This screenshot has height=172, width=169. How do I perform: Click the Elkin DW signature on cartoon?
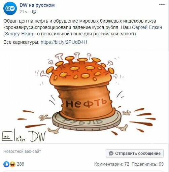[24, 136]
